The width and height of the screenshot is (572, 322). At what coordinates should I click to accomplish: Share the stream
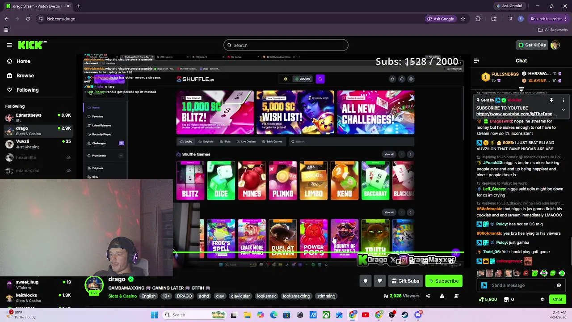(428, 296)
